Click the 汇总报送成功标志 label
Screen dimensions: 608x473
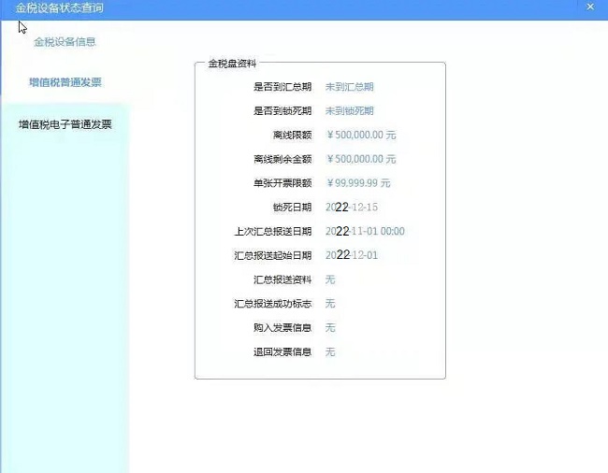pyautogui.click(x=273, y=304)
